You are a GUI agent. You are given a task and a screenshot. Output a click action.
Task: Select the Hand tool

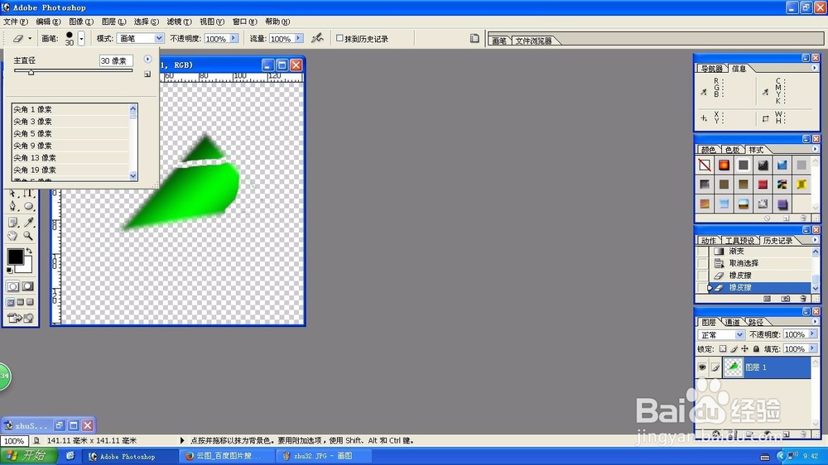(x=12, y=236)
